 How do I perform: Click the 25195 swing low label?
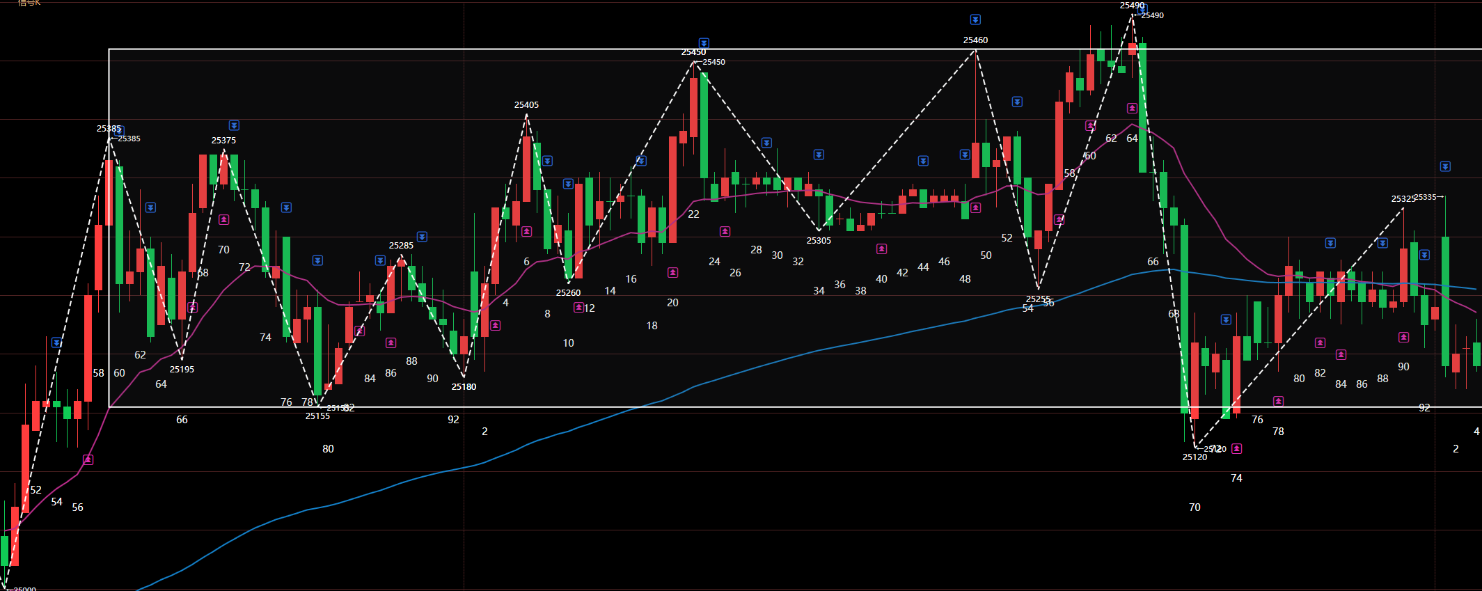coord(182,370)
